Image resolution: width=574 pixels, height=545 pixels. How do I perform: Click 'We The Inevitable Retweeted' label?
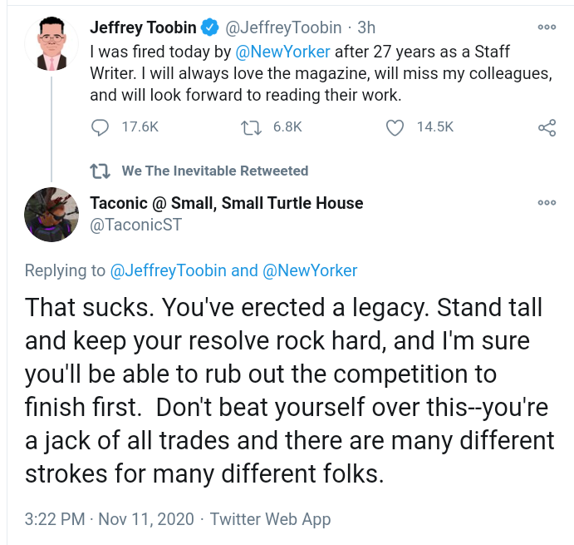pos(214,171)
